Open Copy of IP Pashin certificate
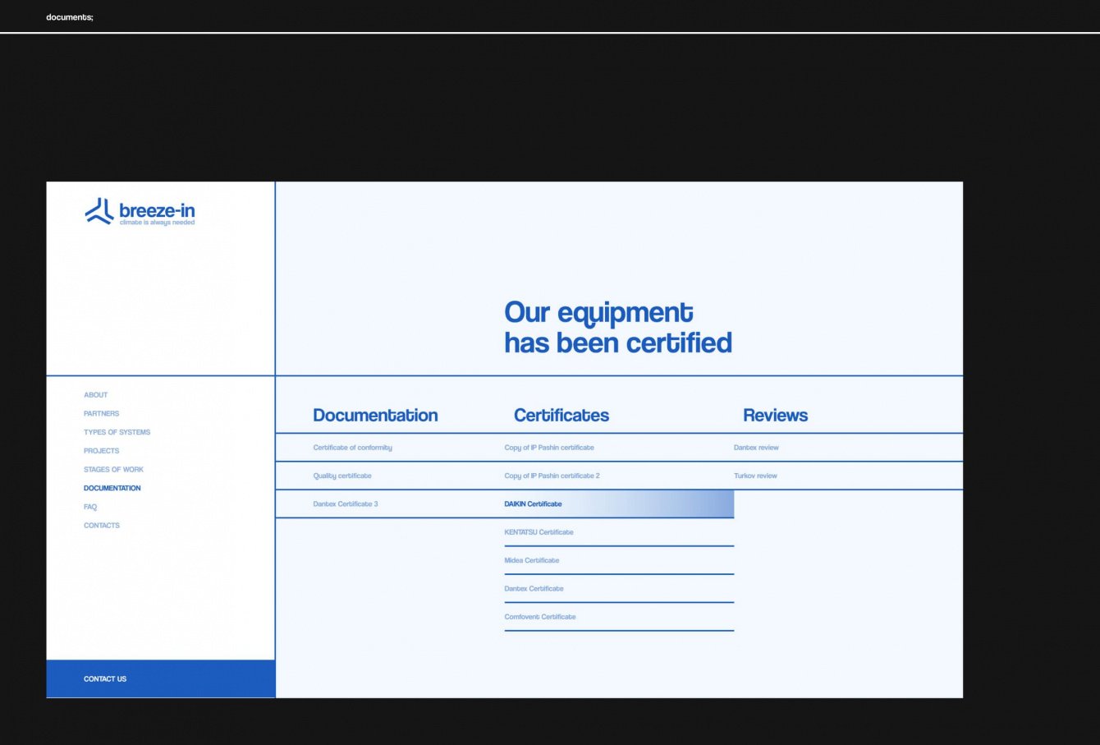This screenshot has height=745, width=1100. 549,448
